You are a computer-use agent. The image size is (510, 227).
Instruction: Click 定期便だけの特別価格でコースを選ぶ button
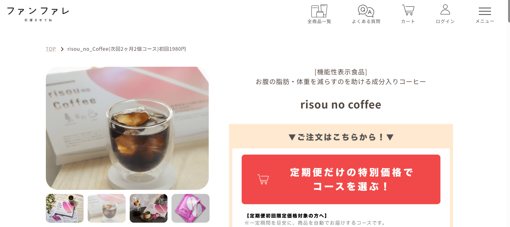pos(341,179)
